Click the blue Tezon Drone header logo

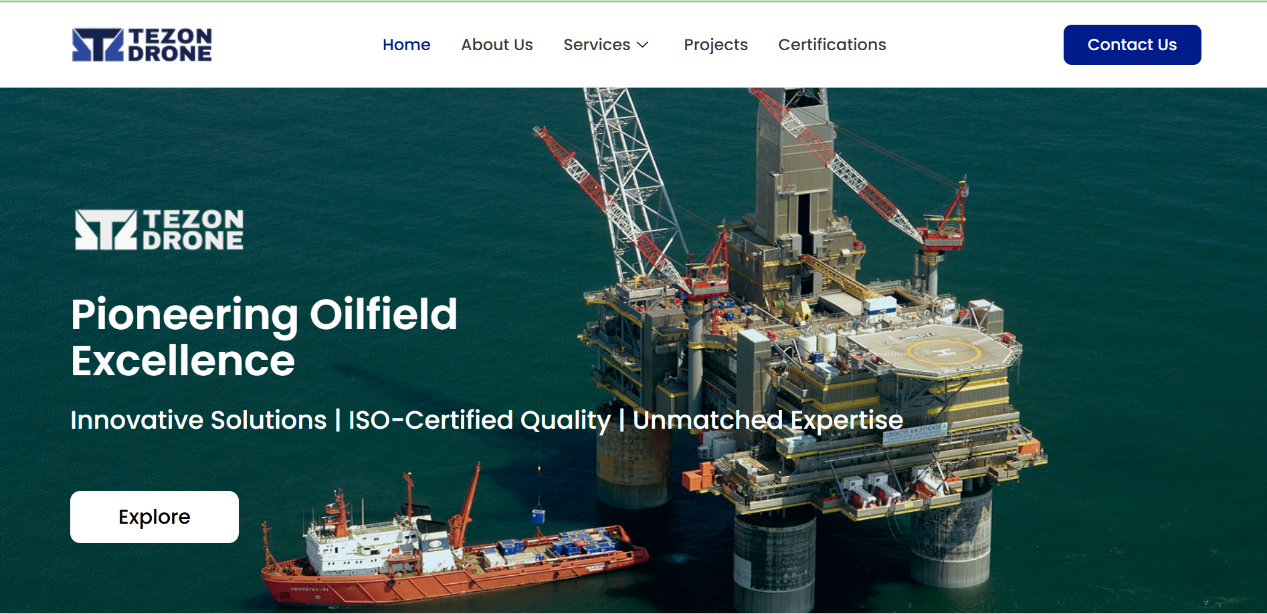point(142,45)
